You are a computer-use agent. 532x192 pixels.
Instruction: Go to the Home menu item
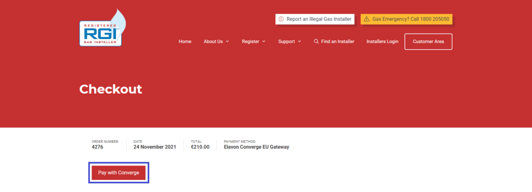pyautogui.click(x=185, y=41)
